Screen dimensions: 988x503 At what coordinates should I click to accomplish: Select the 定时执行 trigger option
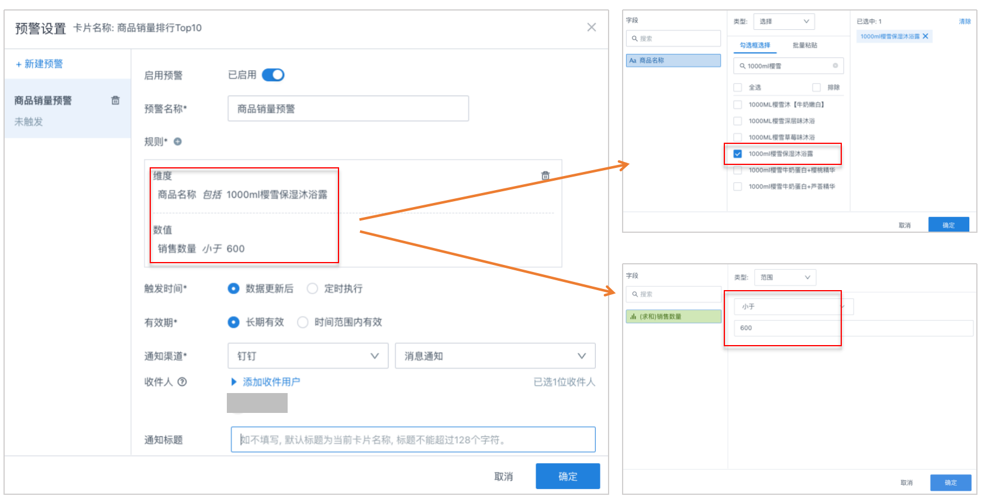point(313,288)
